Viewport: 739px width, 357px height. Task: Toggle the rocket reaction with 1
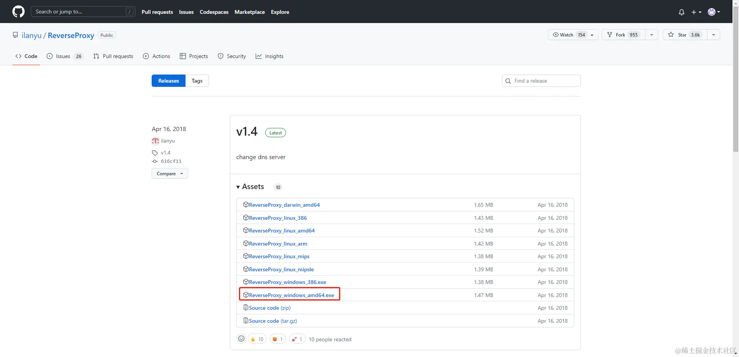pyautogui.click(x=297, y=339)
